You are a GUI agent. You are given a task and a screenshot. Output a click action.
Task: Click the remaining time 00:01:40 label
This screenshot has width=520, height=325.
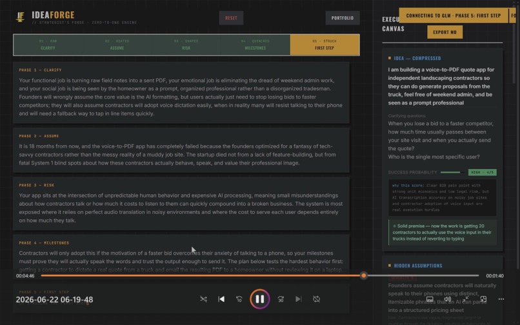494,275
